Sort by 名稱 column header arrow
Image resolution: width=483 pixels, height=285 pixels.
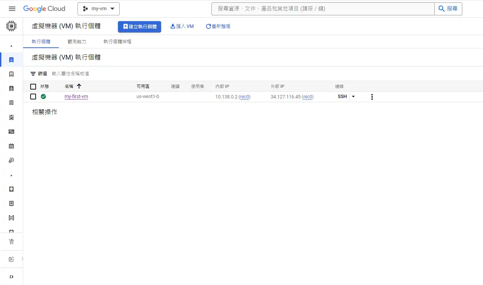tap(79, 86)
